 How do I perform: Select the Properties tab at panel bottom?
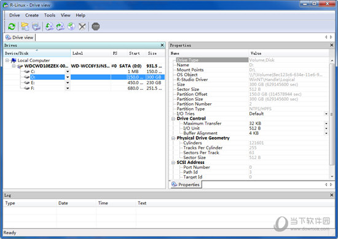[x=186, y=184]
